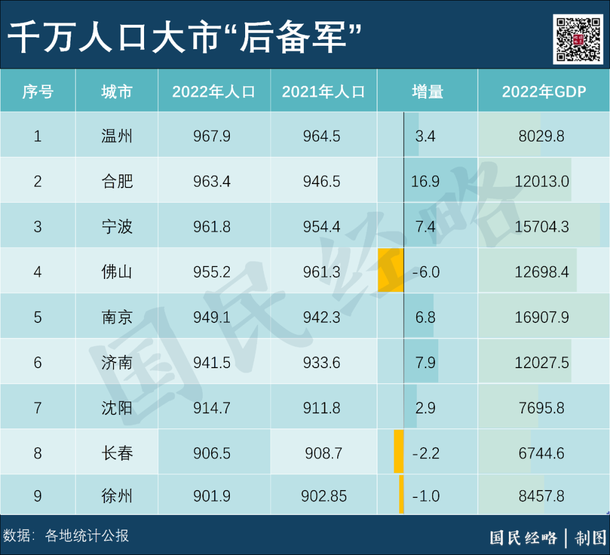
Task: Select the 2022年GDP column header
Action: point(544,92)
